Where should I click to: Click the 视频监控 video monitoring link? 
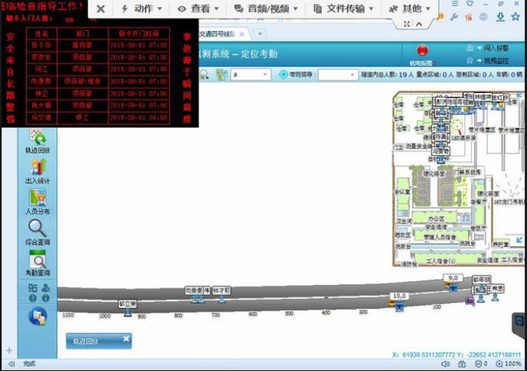[x=497, y=60]
